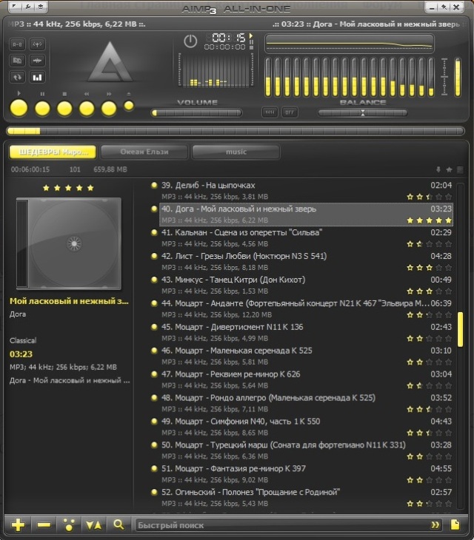Click the document icon at bottom right

tap(455, 525)
